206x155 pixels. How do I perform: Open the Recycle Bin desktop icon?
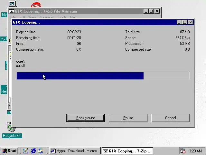11,127
